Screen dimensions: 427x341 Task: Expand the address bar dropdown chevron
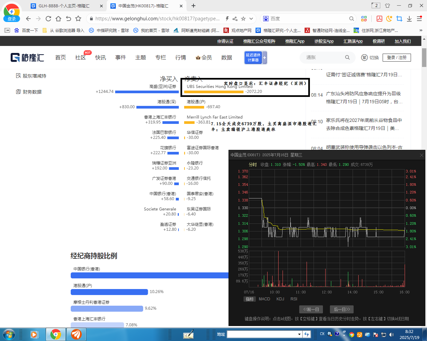(x=251, y=19)
